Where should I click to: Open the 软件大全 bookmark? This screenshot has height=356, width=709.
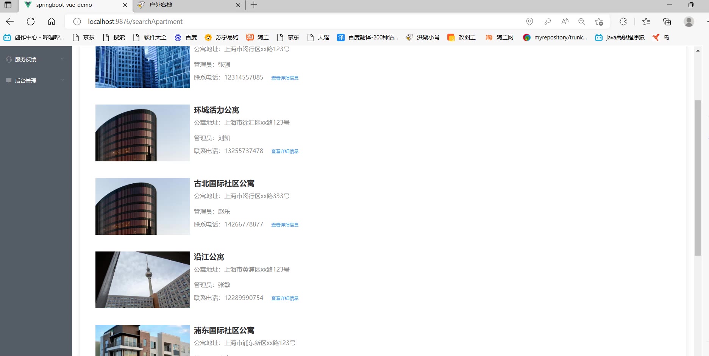(150, 37)
